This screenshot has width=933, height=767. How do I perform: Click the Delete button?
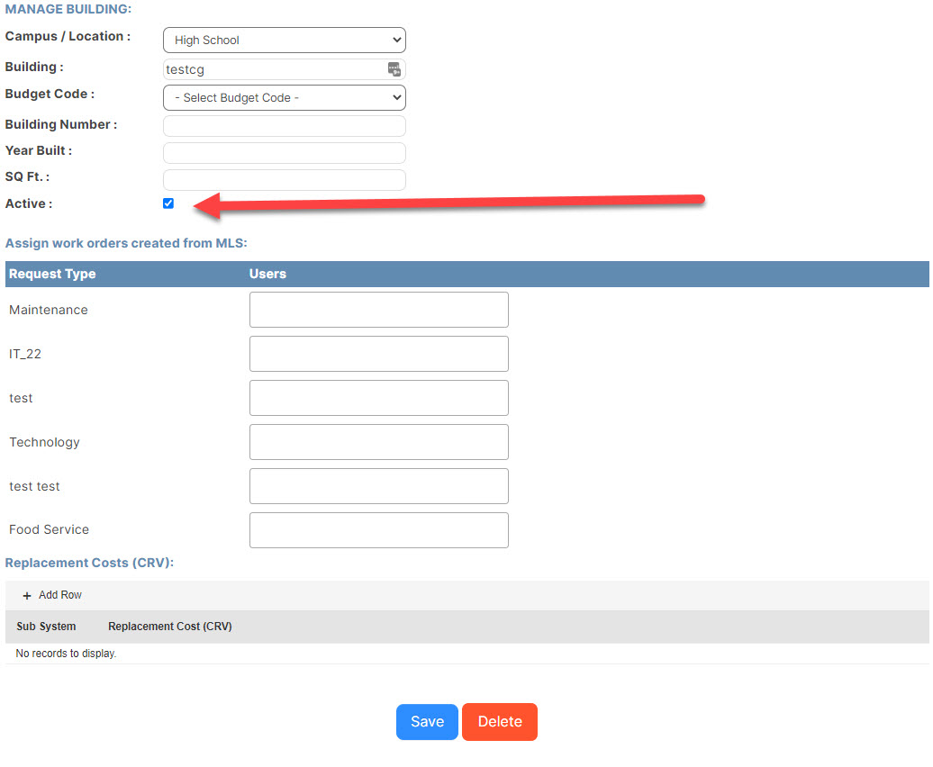tap(500, 721)
